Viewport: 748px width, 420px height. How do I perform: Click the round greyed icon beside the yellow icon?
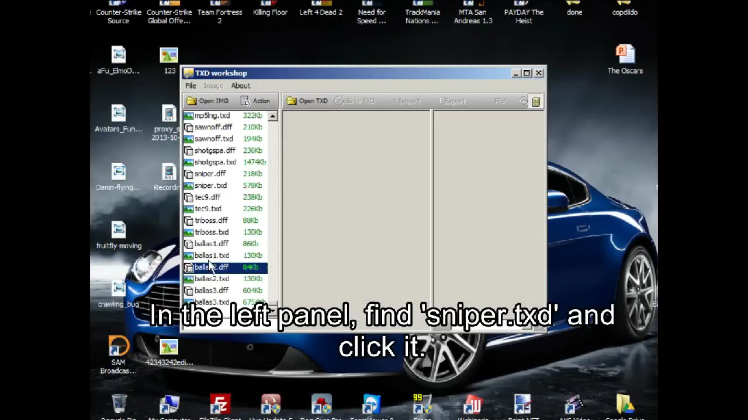pyautogui.click(x=523, y=101)
